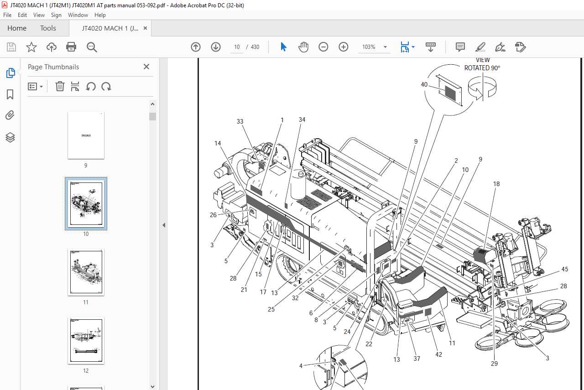
Task: Click thumbnails scrollbar down arrow
Action: (x=152, y=386)
